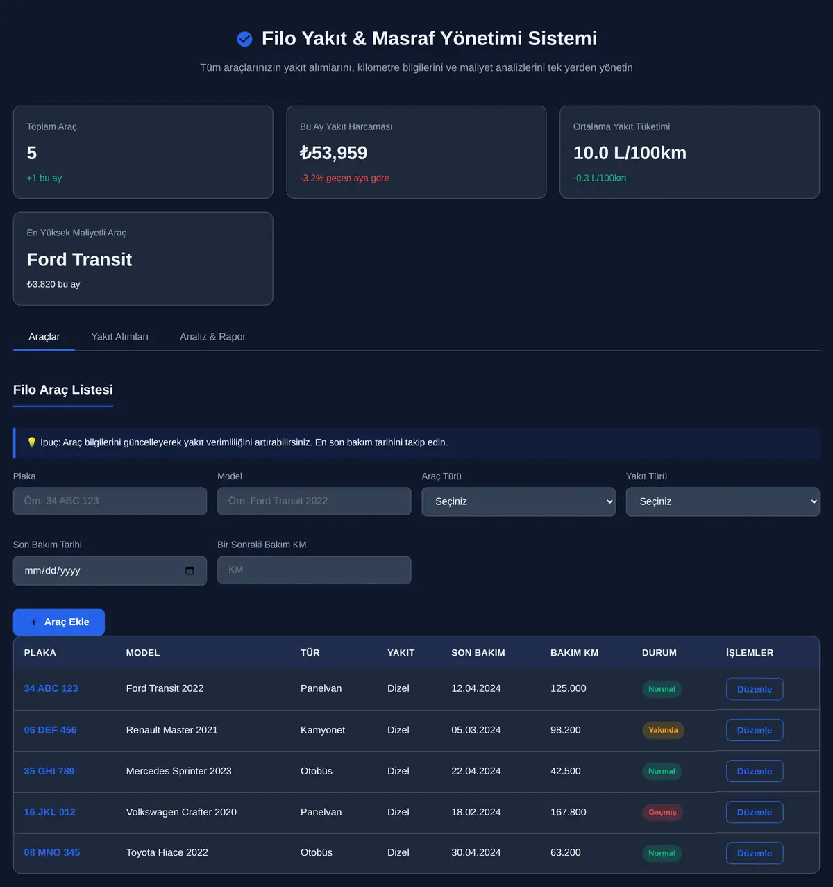Click the Filo Araç Listesi heading

[x=63, y=390]
